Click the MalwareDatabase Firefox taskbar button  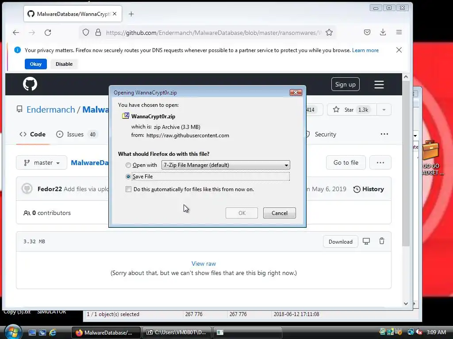pos(106,332)
